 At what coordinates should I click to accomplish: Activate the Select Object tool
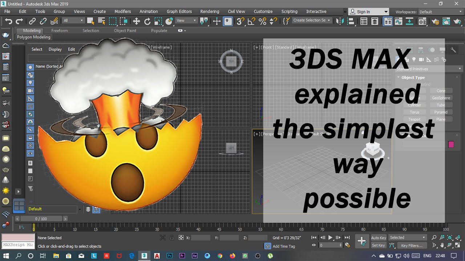(91, 21)
